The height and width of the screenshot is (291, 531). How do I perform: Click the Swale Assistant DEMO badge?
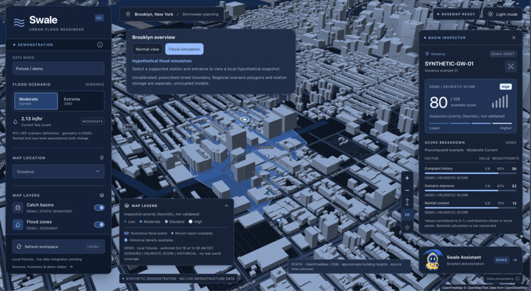coord(501,260)
